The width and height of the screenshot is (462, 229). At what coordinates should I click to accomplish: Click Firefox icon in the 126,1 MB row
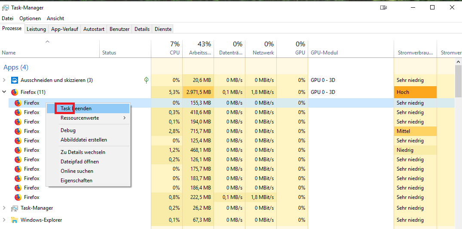pos(18,160)
